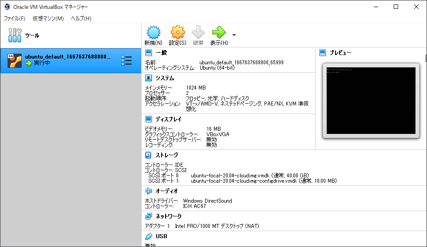Viewport: 427px width, 247px height.
Task: Click the General (一般) section icon
Action: point(148,52)
